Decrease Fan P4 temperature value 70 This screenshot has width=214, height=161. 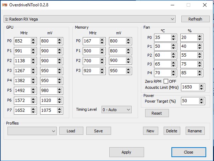[x=173, y=75]
